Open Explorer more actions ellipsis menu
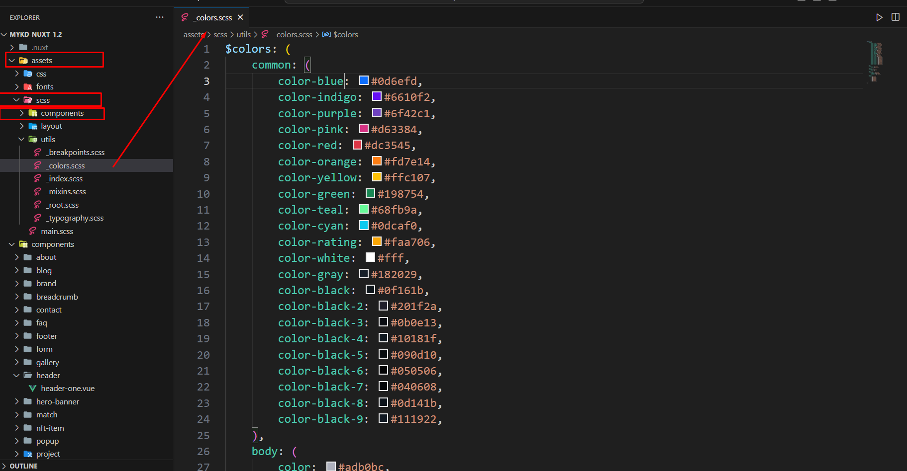 pyautogui.click(x=159, y=17)
